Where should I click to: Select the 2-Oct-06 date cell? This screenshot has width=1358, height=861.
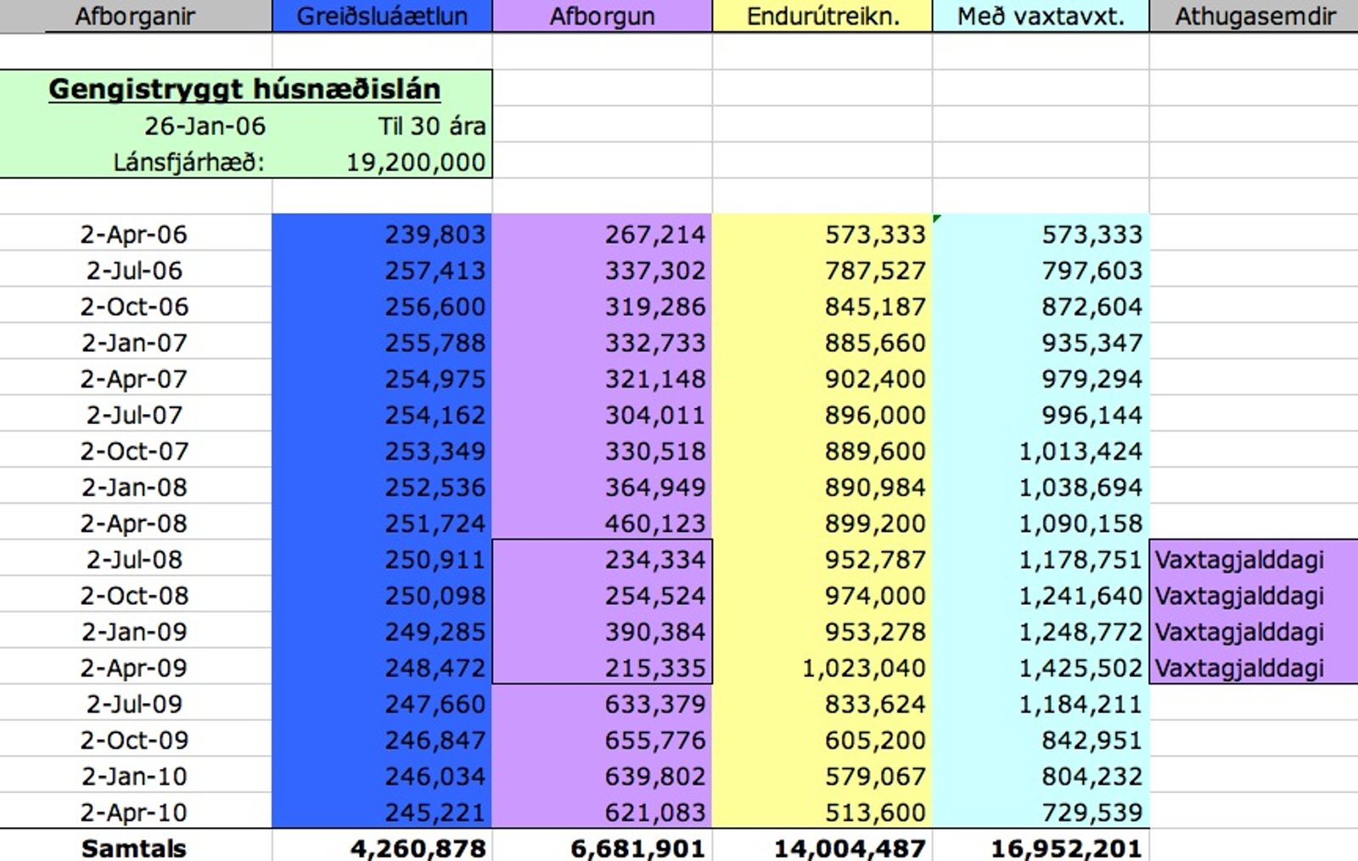click(x=136, y=305)
